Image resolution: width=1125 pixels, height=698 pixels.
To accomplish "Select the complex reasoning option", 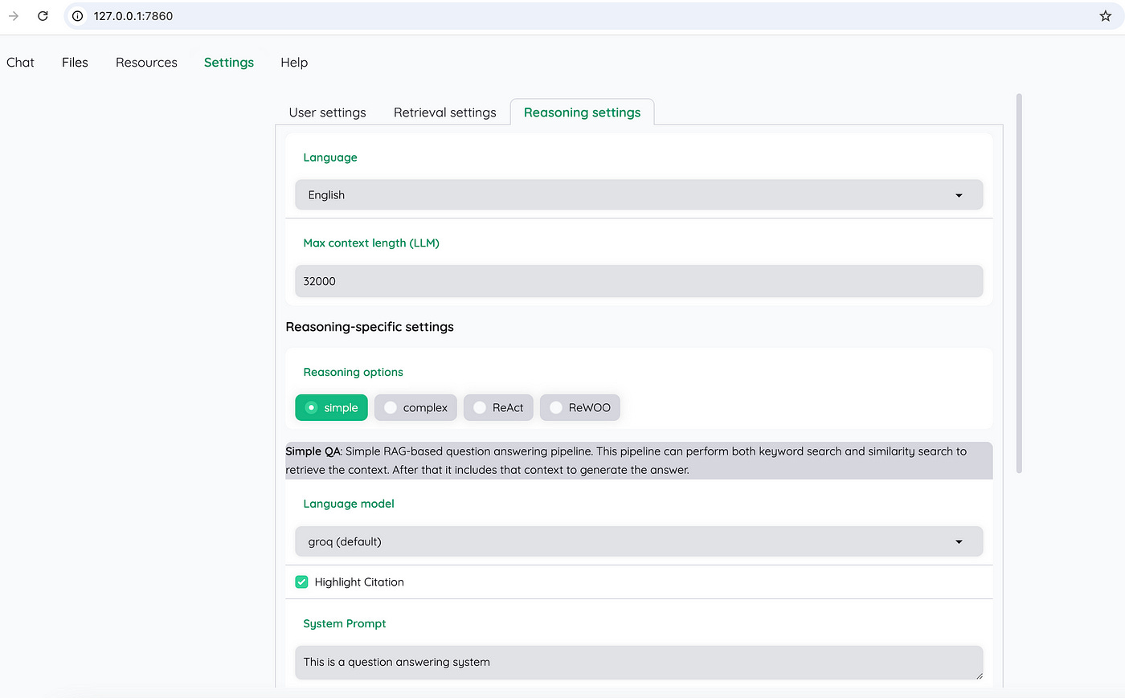I will click(x=415, y=407).
